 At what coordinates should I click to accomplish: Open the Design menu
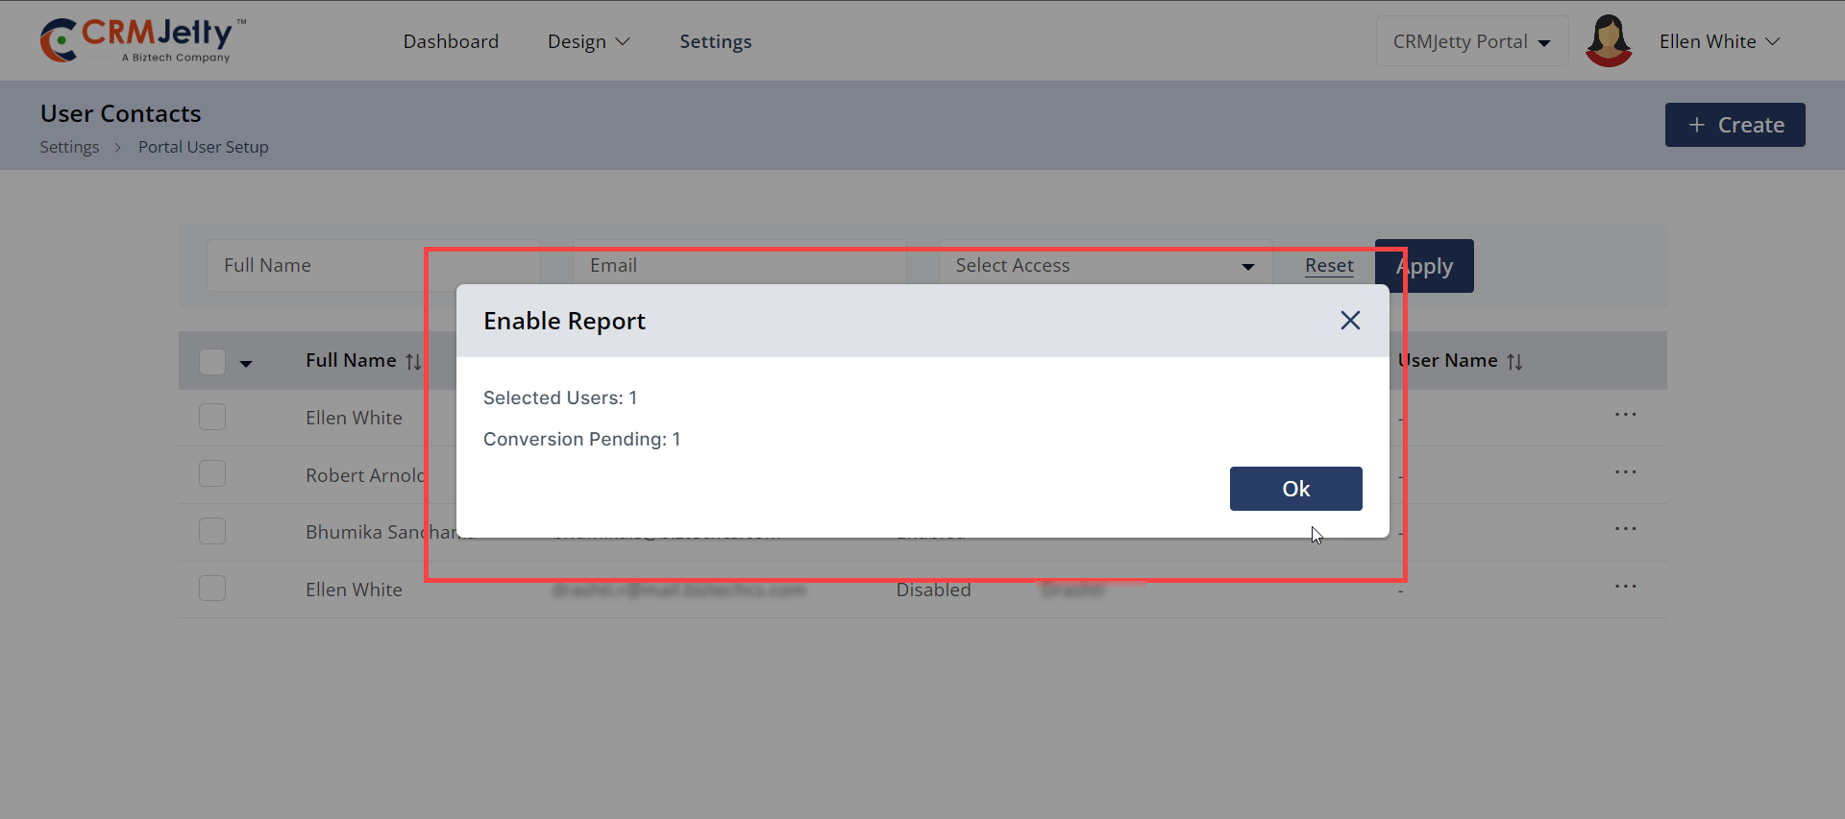pyautogui.click(x=587, y=41)
